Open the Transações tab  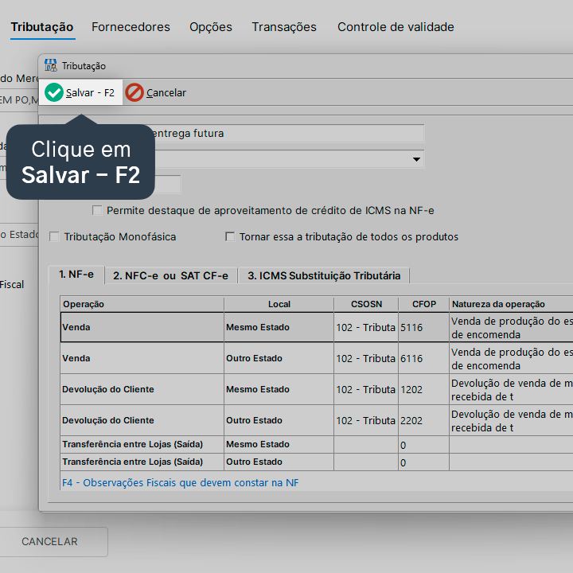click(x=284, y=27)
